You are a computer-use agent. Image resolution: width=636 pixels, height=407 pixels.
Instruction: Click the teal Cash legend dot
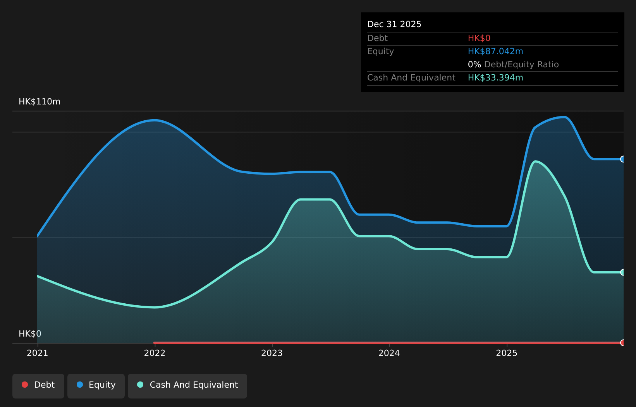click(140, 385)
